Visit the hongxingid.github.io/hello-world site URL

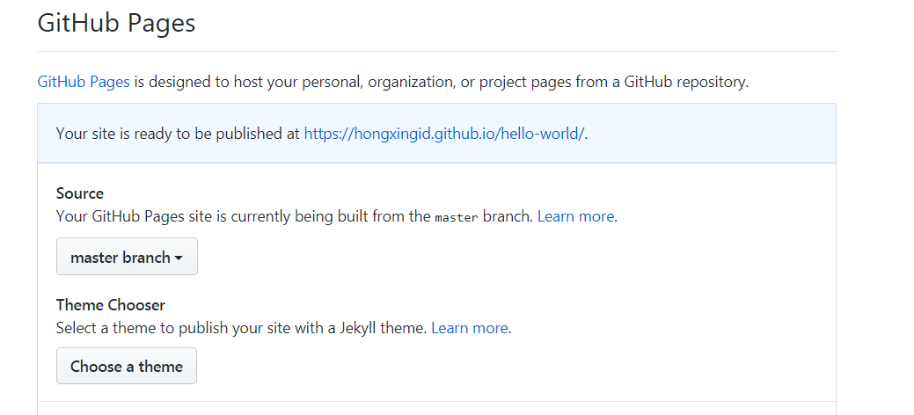point(444,134)
